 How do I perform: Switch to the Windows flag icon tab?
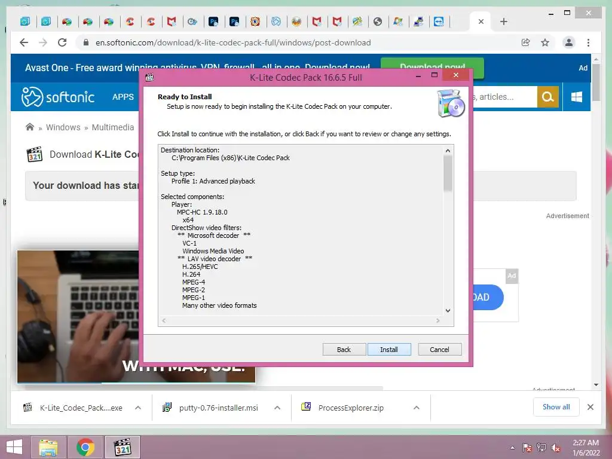pyautogui.click(x=397, y=22)
